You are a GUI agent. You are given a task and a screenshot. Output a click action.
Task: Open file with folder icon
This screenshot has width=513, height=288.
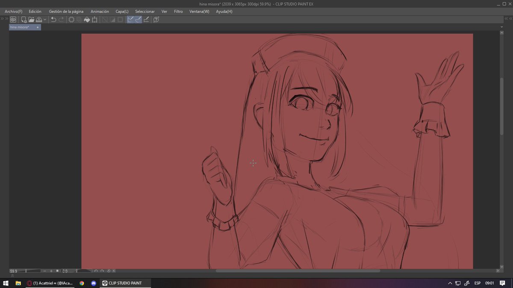coord(31,20)
